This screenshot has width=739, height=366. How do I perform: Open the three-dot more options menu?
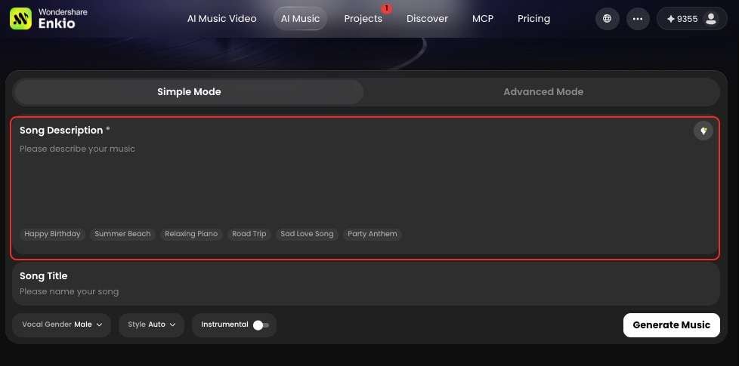pyautogui.click(x=638, y=19)
